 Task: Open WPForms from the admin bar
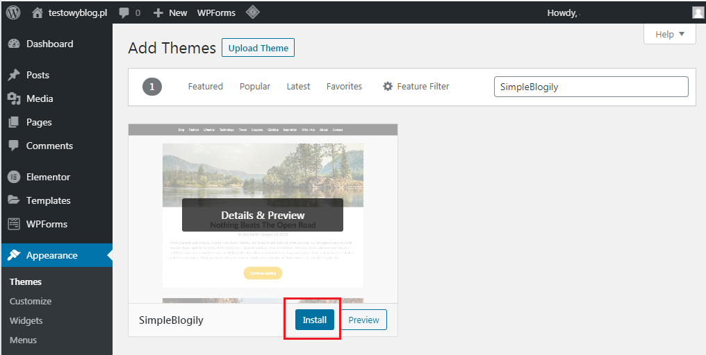tap(216, 13)
